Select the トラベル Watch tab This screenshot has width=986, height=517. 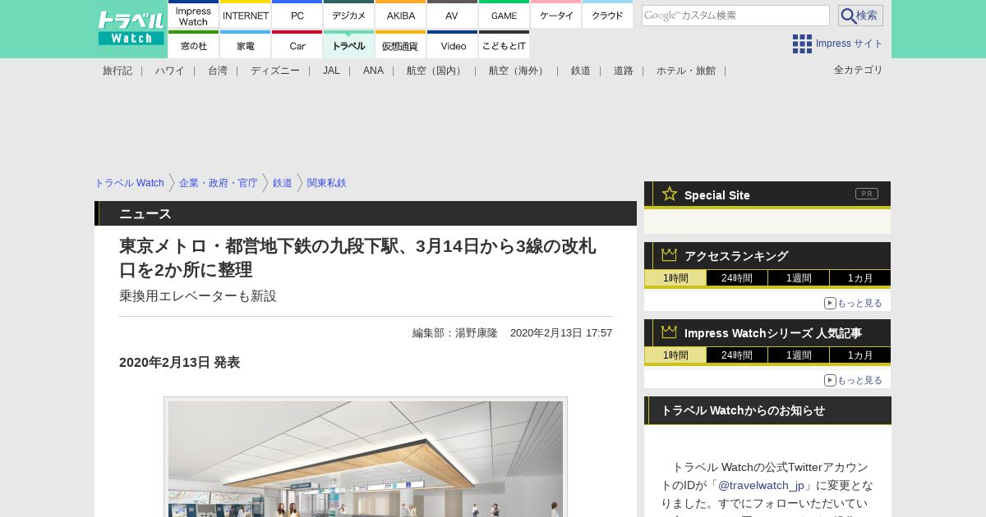[349, 45]
